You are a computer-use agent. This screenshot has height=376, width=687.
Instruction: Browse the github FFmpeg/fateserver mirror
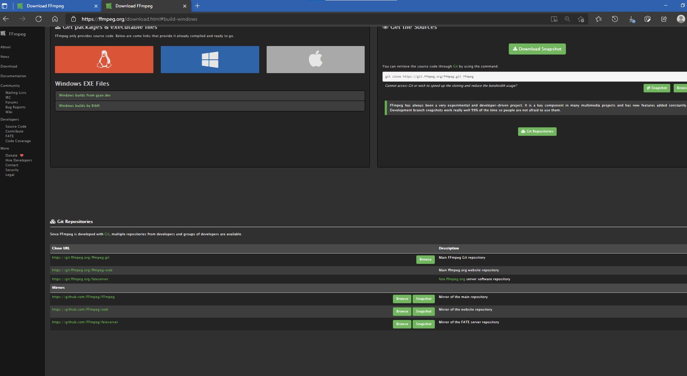click(402, 324)
